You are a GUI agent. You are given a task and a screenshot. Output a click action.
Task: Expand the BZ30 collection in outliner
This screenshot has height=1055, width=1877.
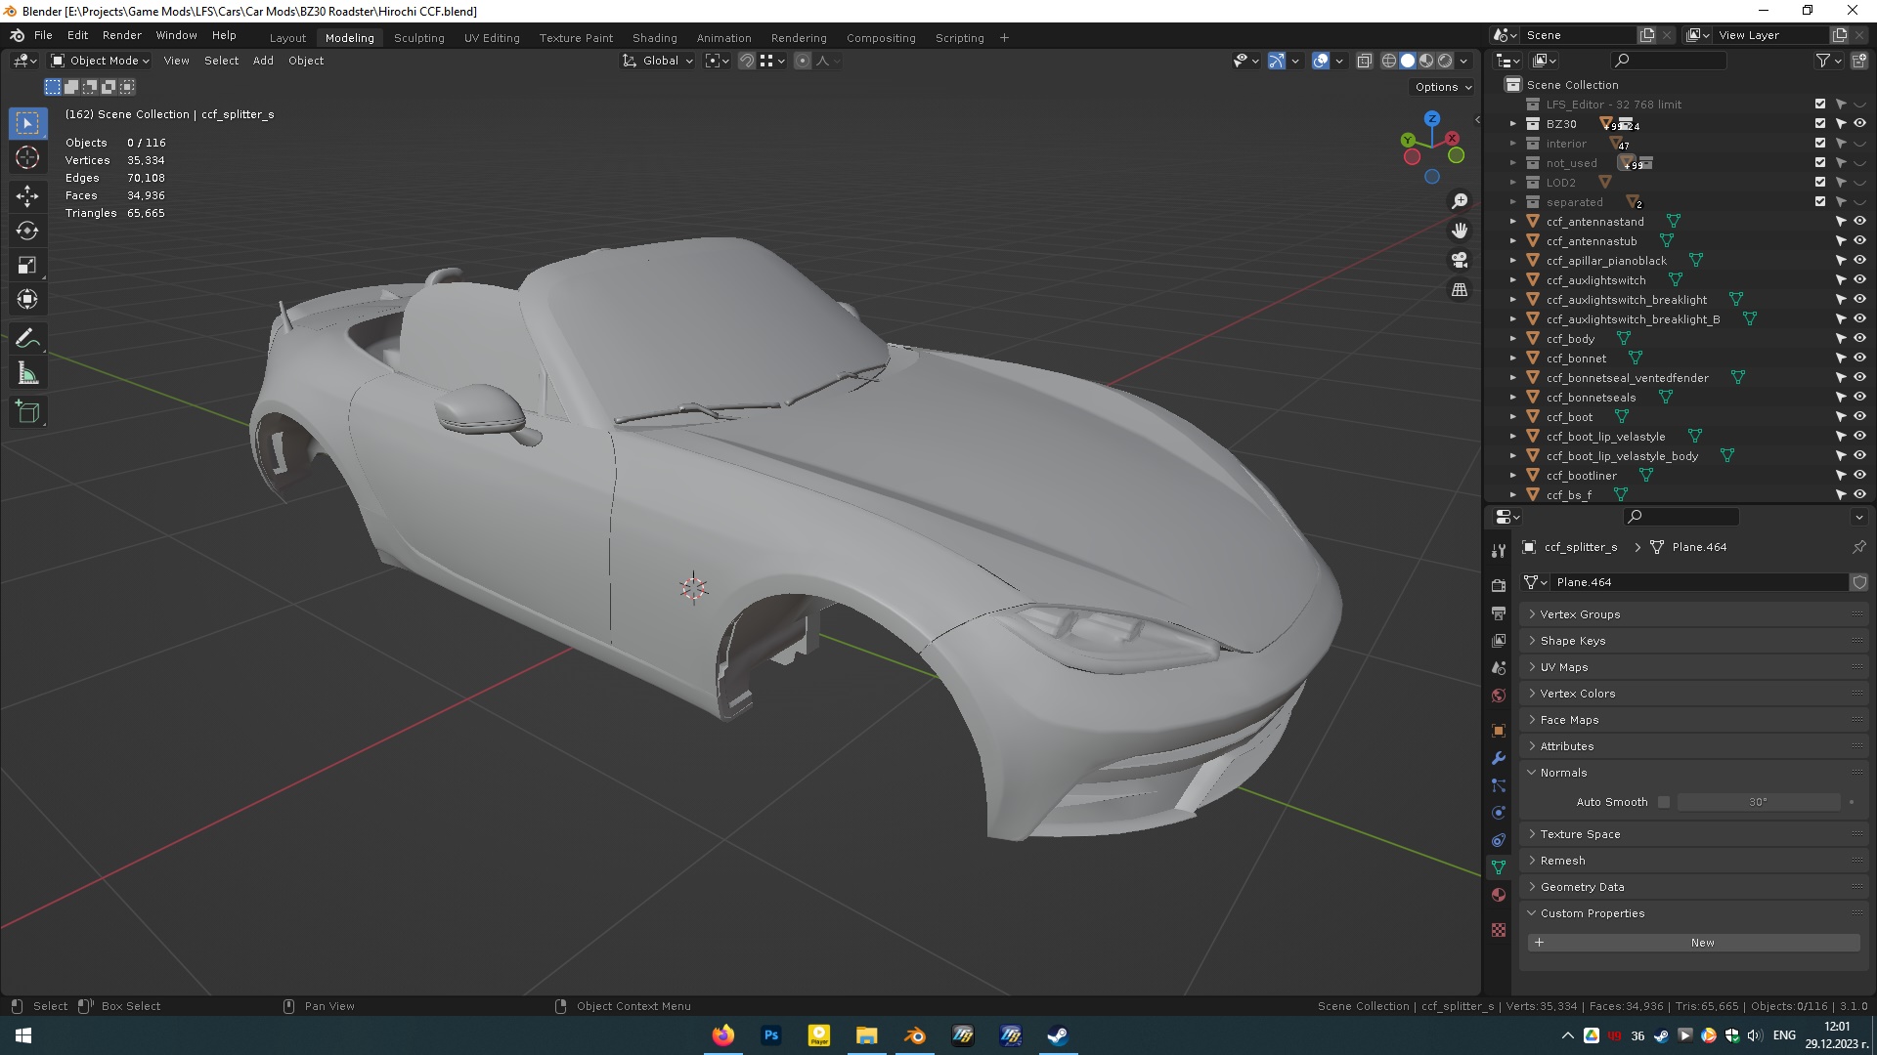1513,124
